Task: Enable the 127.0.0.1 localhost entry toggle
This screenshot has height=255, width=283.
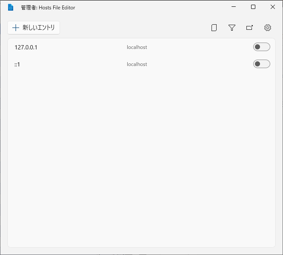Action: click(x=262, y=47)
